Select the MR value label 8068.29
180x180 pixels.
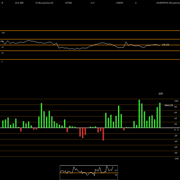[168, 105]
